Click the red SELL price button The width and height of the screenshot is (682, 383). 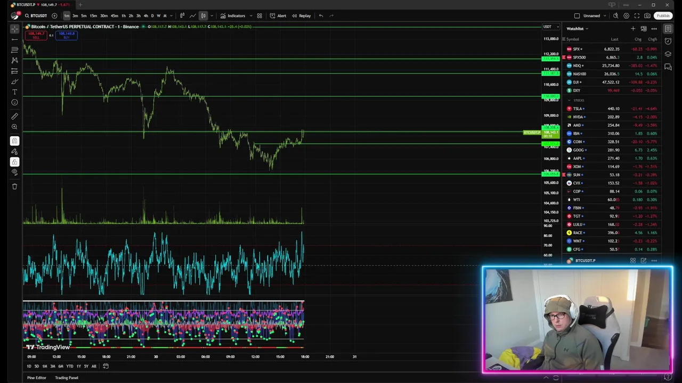[x=36, y=36]
